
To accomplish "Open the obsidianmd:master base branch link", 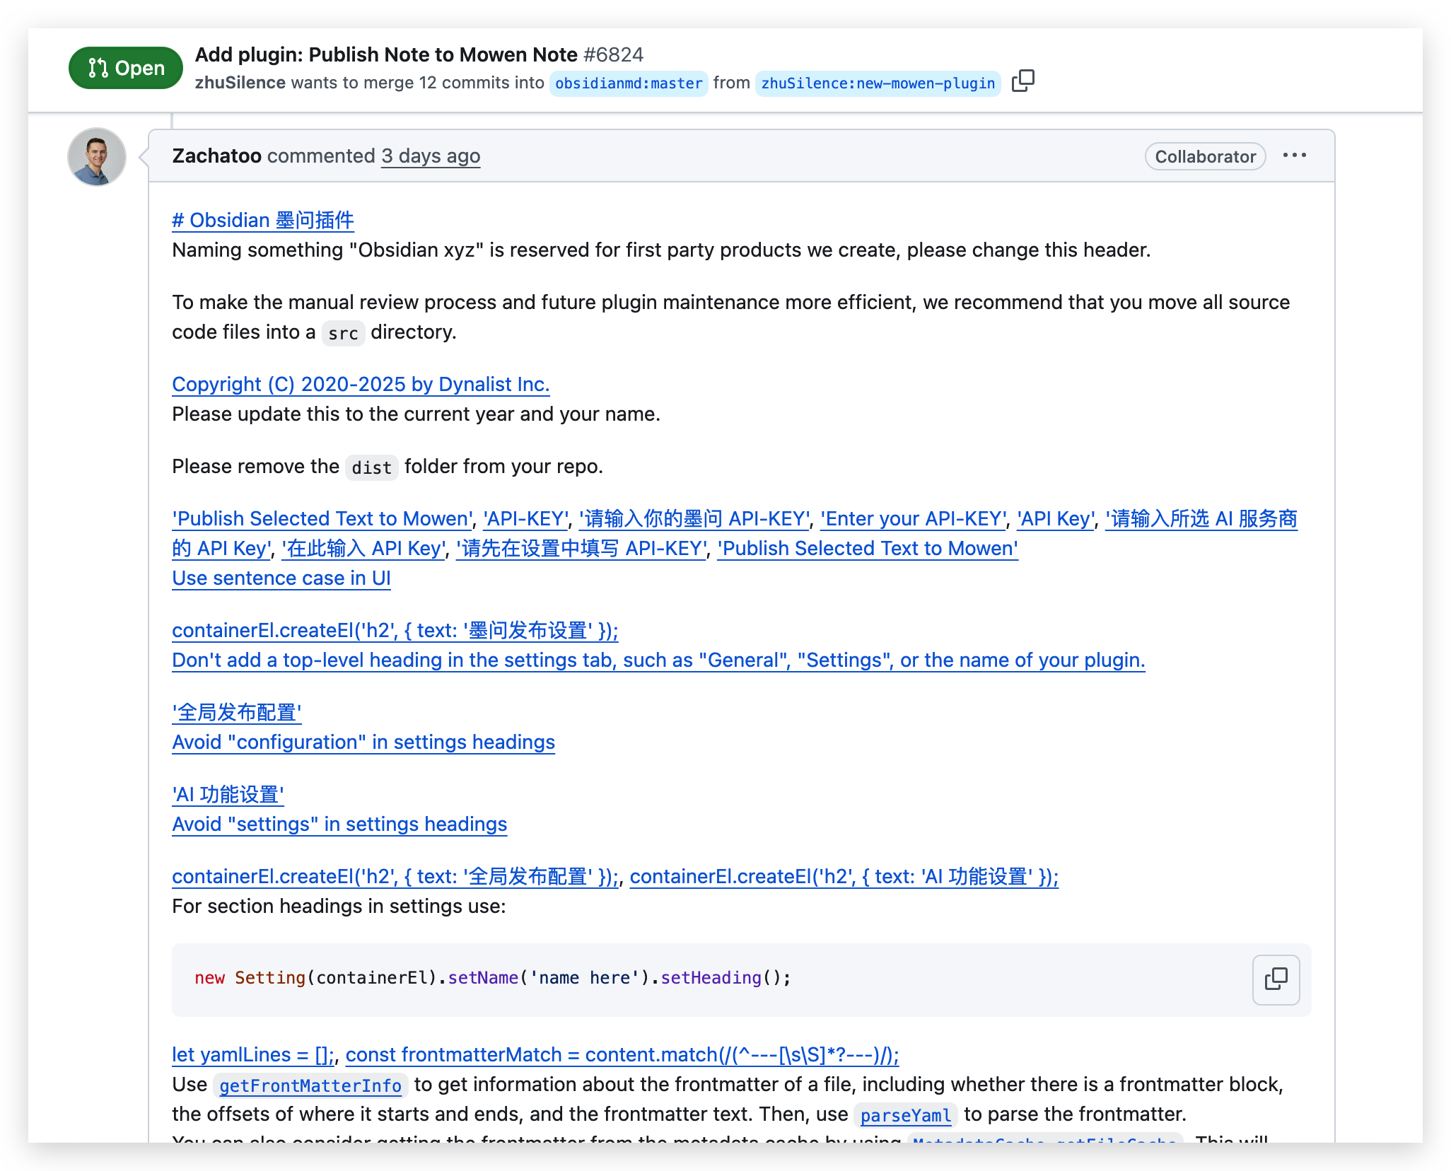I will 629,83.
